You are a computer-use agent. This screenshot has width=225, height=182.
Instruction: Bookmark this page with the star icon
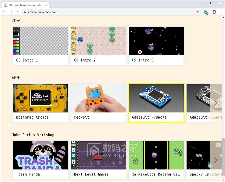[198, 12]
